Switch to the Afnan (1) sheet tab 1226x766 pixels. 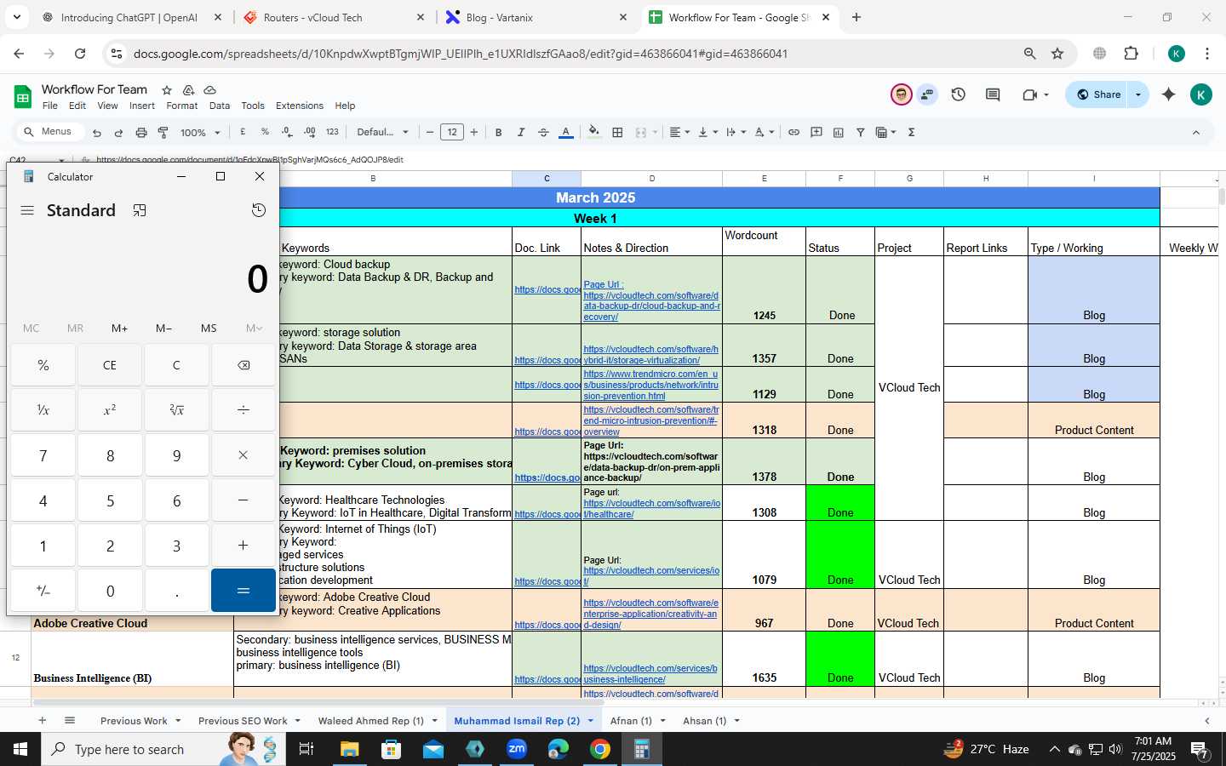coord(631,721)
